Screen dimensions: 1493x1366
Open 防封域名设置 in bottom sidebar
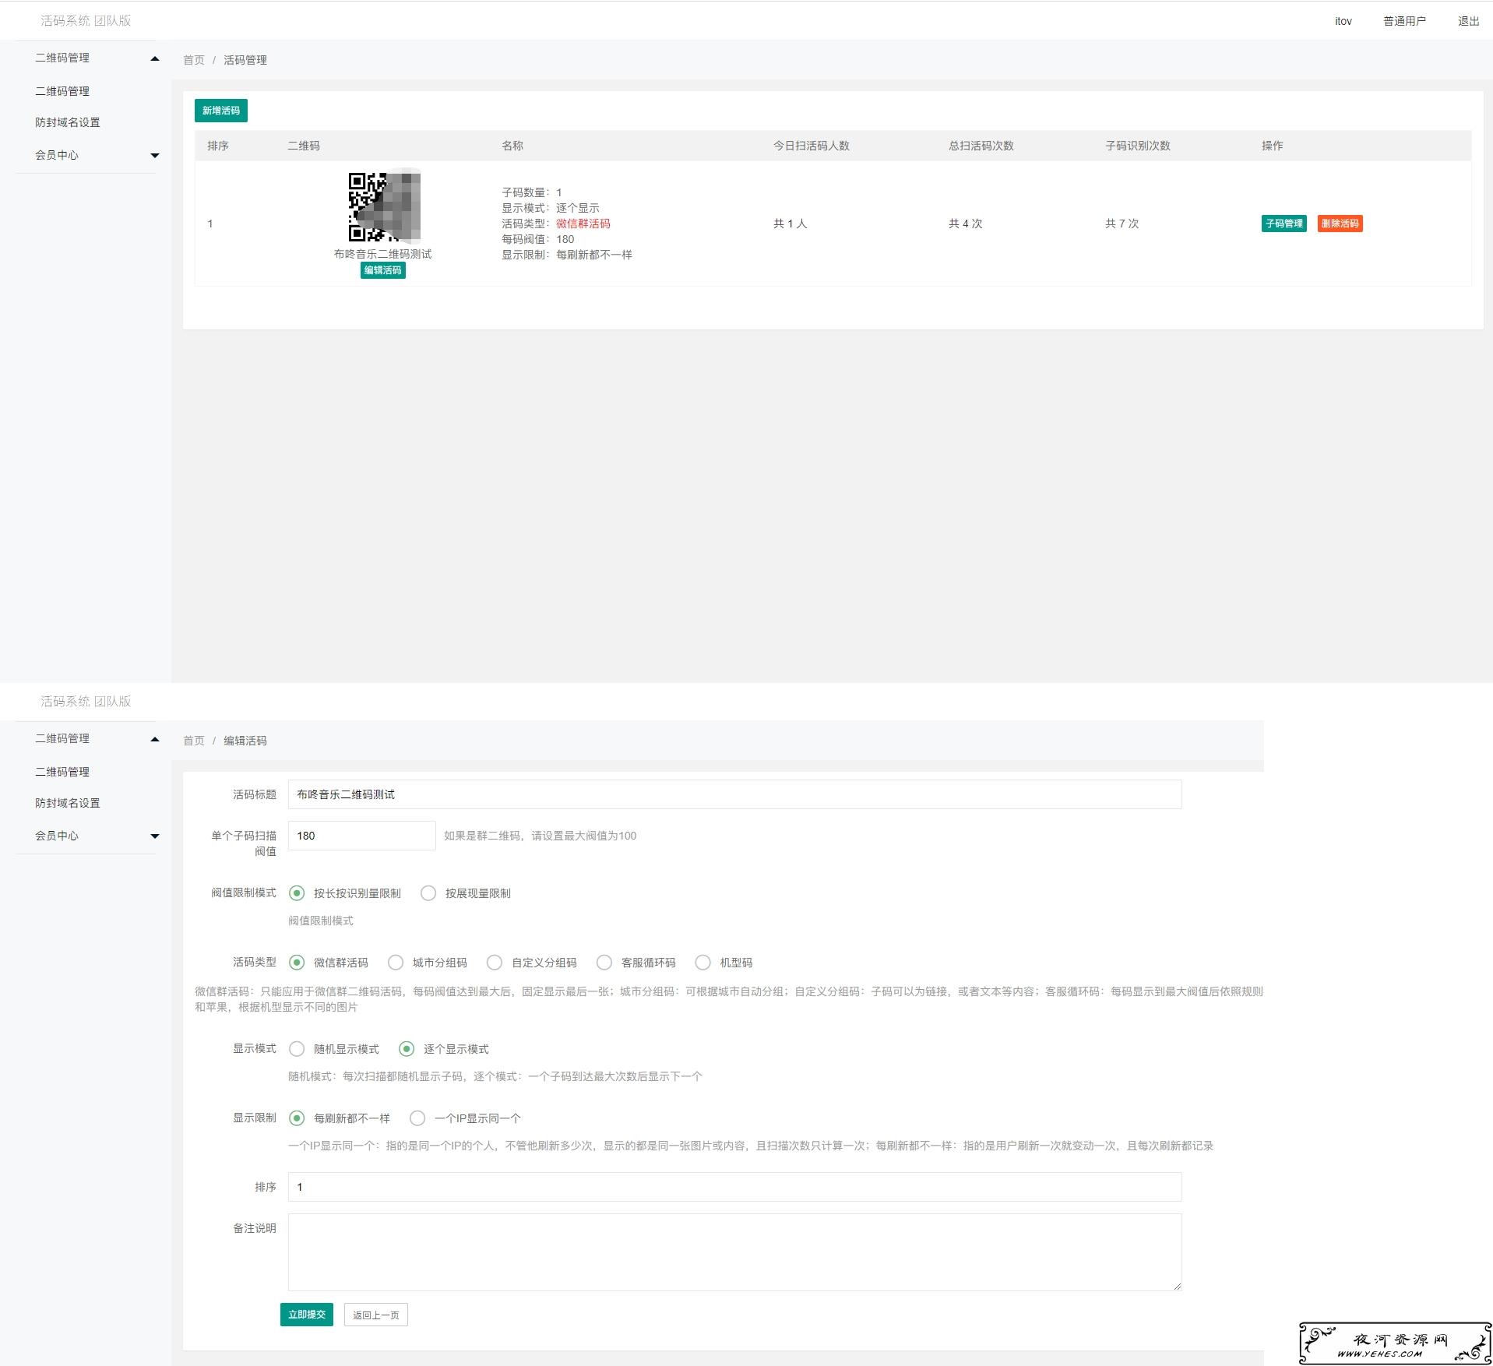click(68, 803)
